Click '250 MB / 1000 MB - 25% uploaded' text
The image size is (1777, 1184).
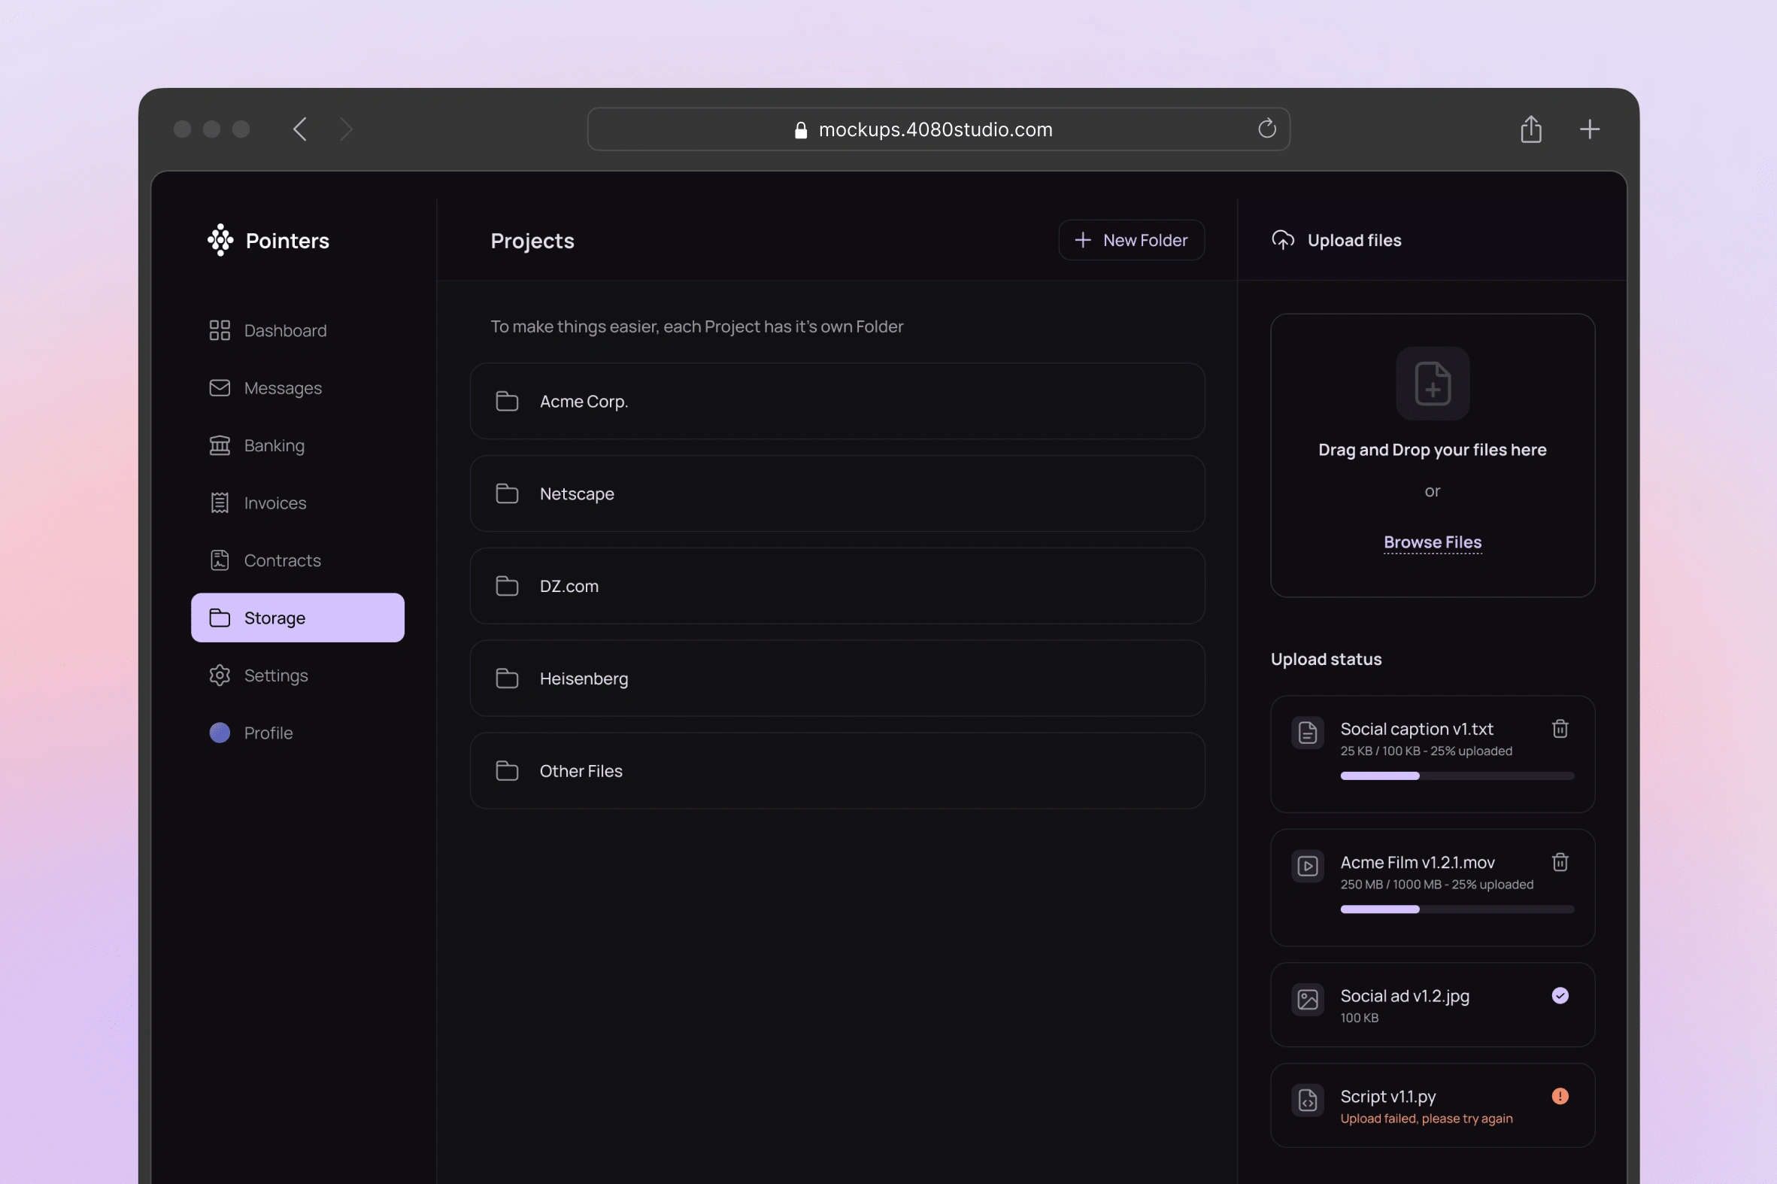(1436, 884)
